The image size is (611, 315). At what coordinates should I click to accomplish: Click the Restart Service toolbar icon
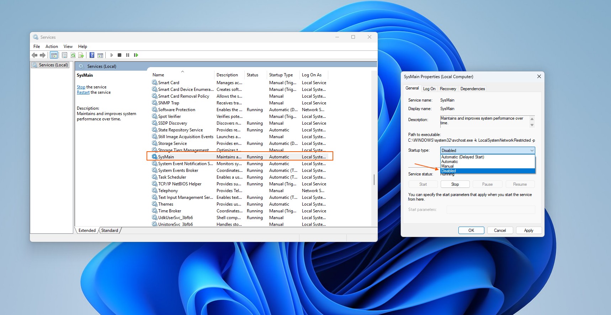coord(136,55)
